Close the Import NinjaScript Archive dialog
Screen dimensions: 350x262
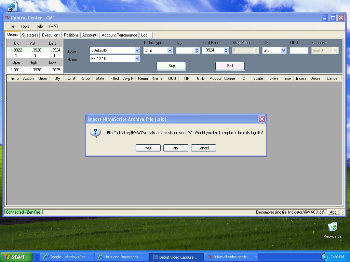[262, 119]
